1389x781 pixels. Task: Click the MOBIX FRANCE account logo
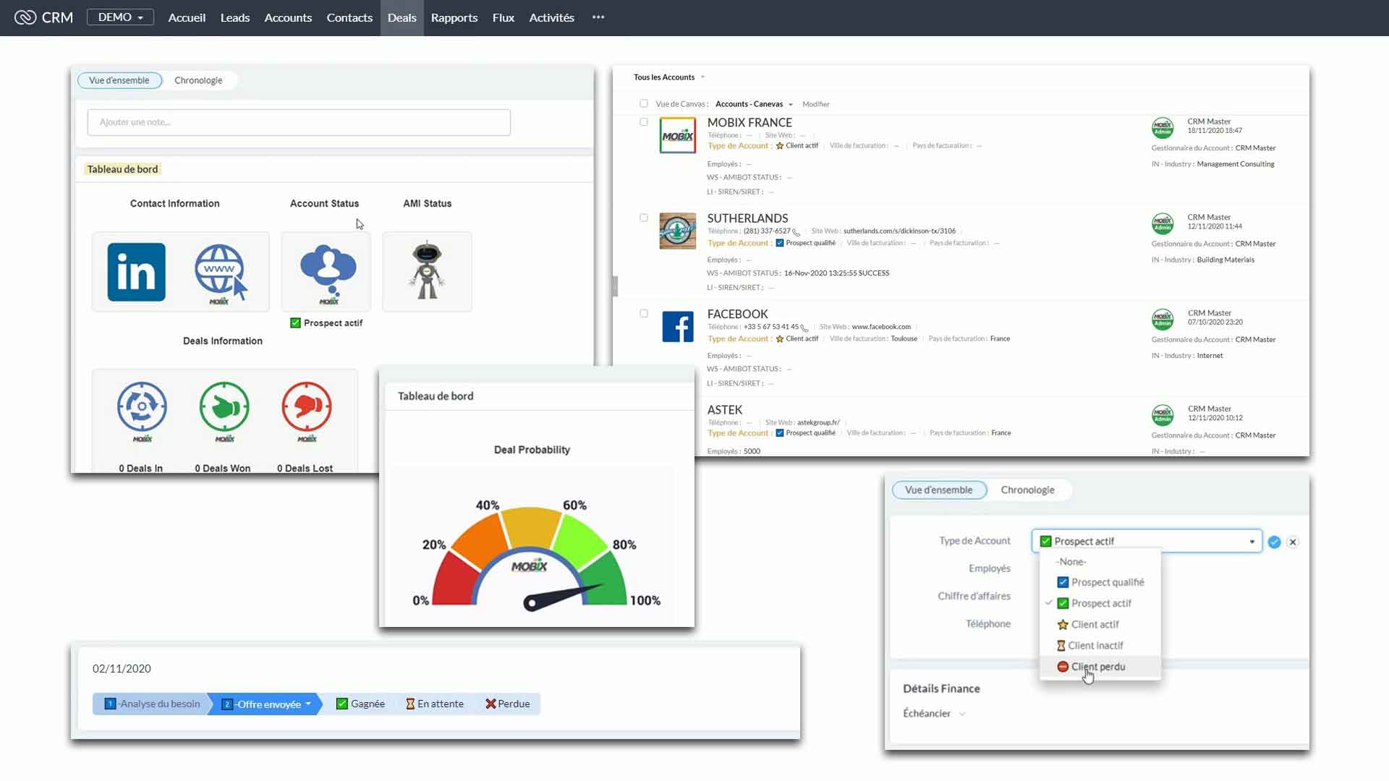click(x=678, y=135)
